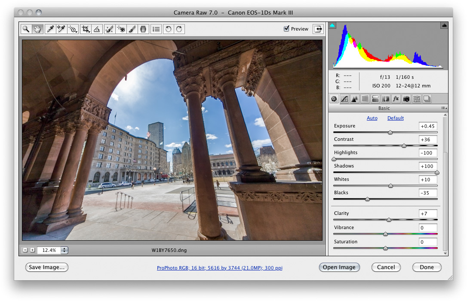
Task: Click the Exposure value input field
Action: coord(428,126)
